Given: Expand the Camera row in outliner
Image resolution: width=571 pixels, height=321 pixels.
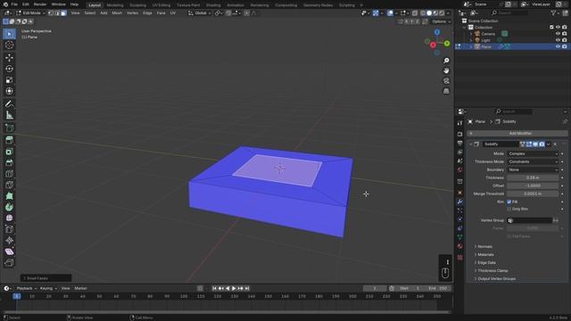Looking at the screenshot, I should 470,34.
